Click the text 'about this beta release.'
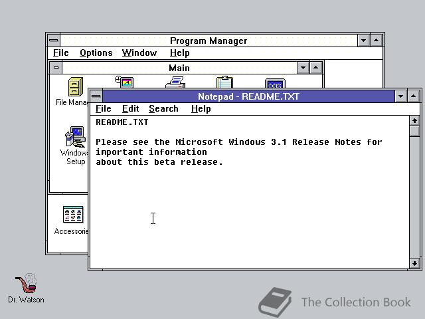The image size is (425, 319). pos(159,162)
